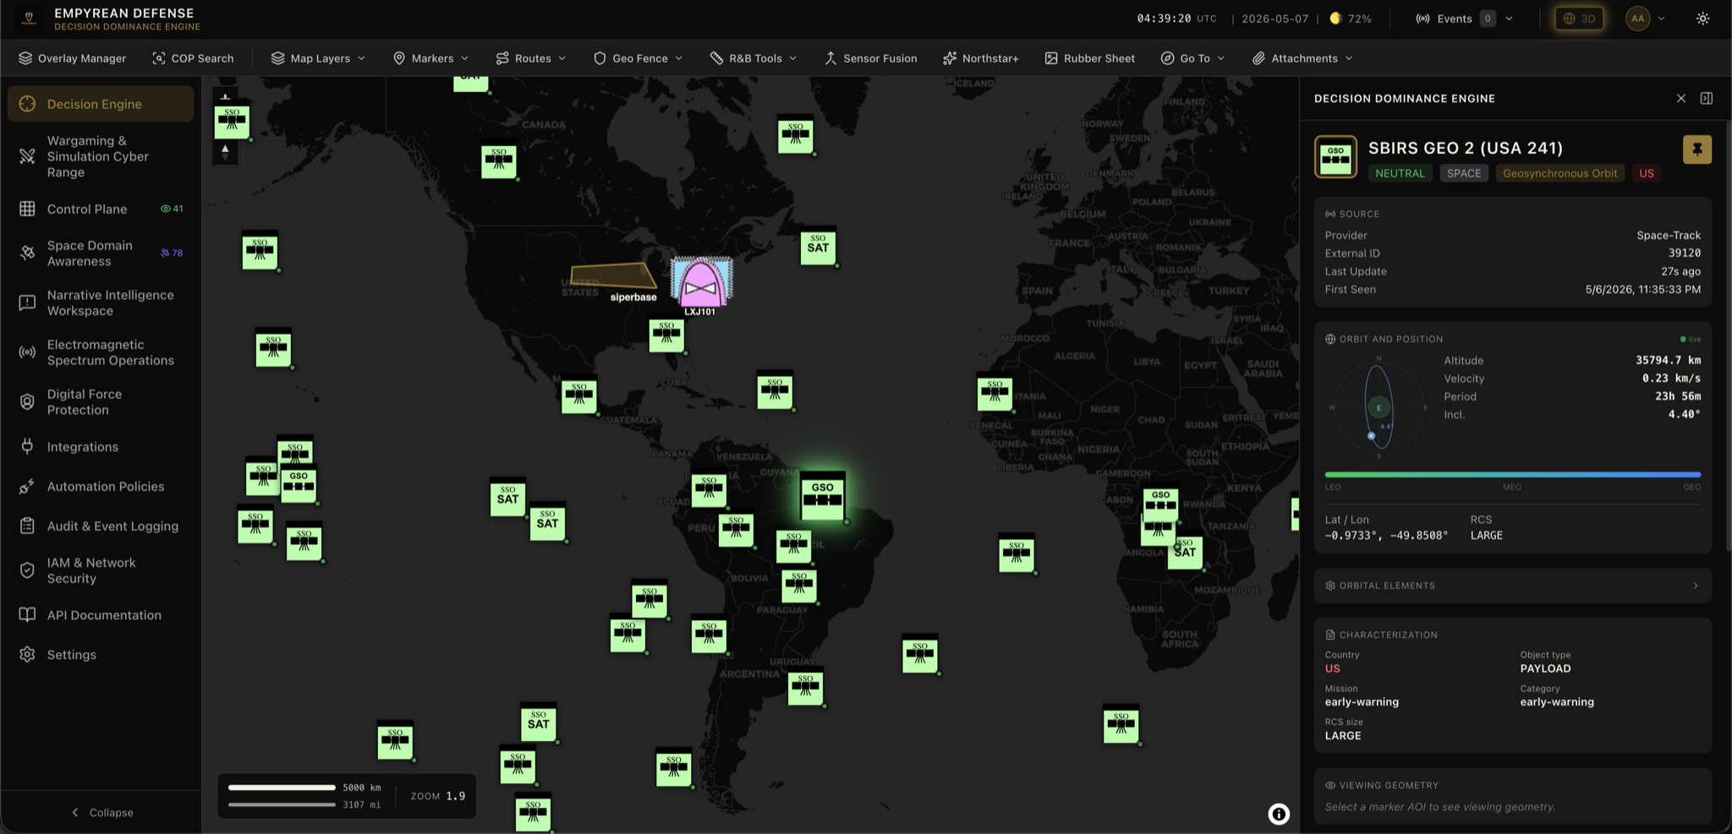
Task: Open COP Search tool
Action: click(193, 58)
